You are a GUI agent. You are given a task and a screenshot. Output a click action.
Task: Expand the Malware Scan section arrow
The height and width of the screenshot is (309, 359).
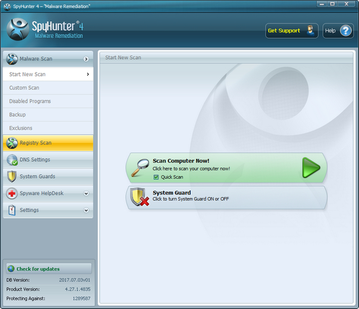(x=86, y=59)
